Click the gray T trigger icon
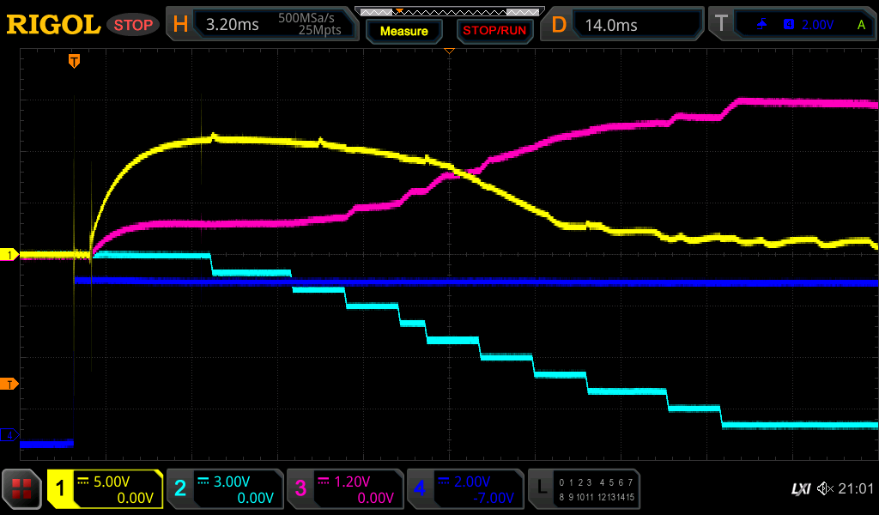The image size is (879, 515). [721, 25]
